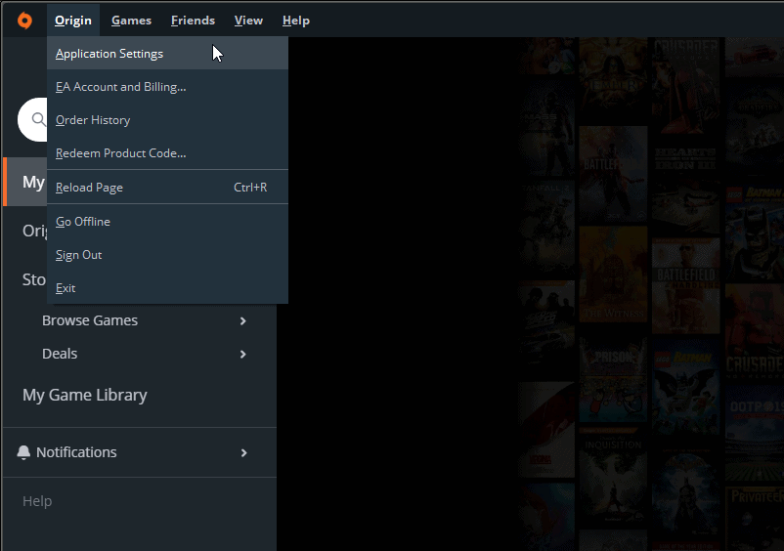Click the orange Origin logo icon
Viewport: 784px width, 551px height.
(x=24, y=21)
